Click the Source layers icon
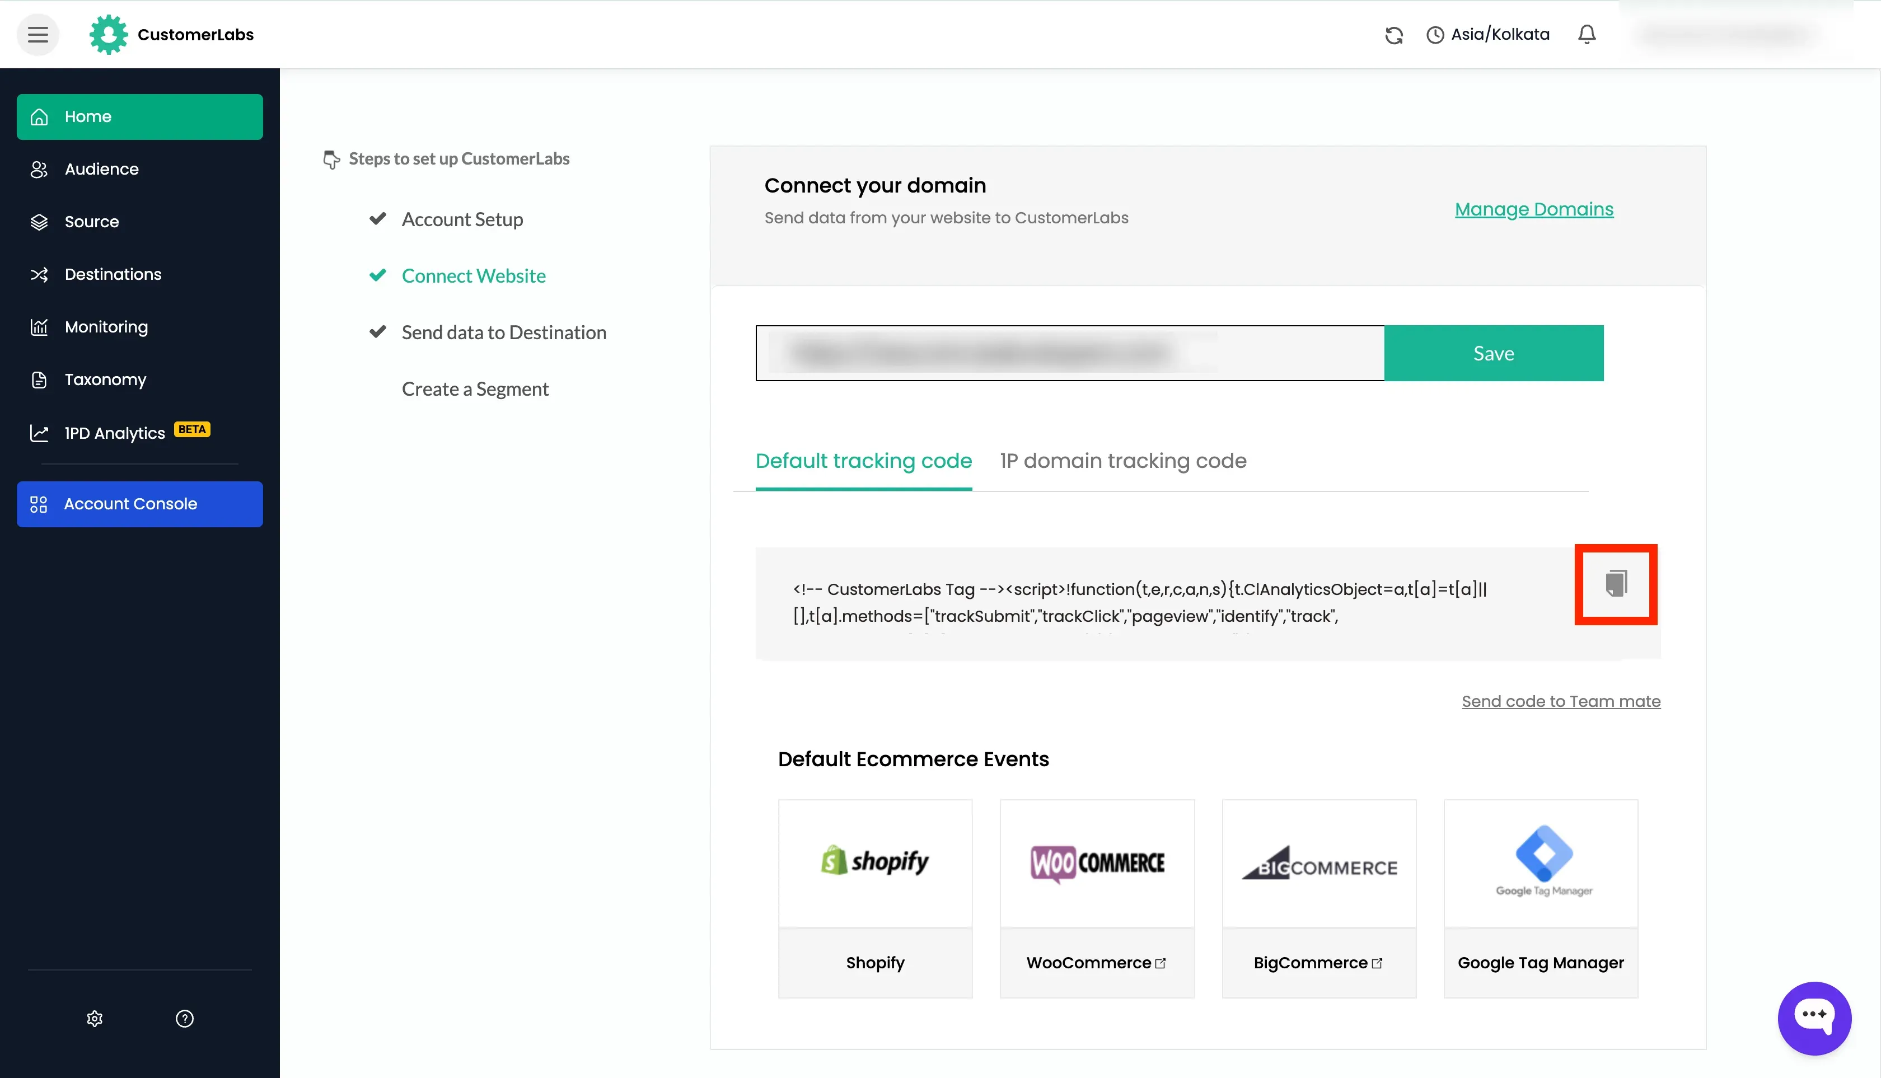This screenshot has width=1881, height=1078. (39, 222)
